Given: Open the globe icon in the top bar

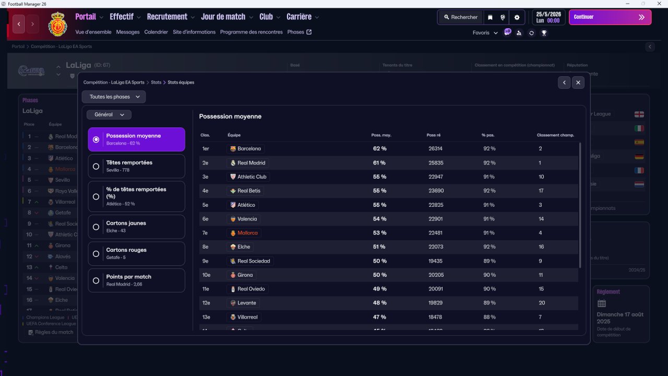Looking at the screenshot, I should click(503, 17).
